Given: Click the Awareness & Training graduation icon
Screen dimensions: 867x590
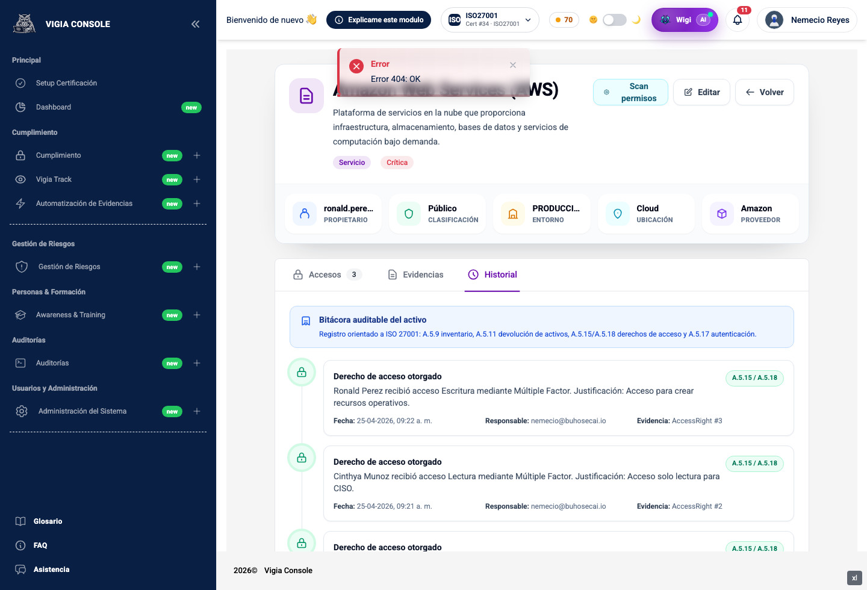Looking at the screenshot, I should tap(20, 315).
